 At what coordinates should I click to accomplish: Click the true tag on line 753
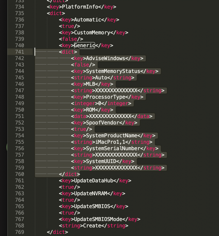click(x=82, y=129)
